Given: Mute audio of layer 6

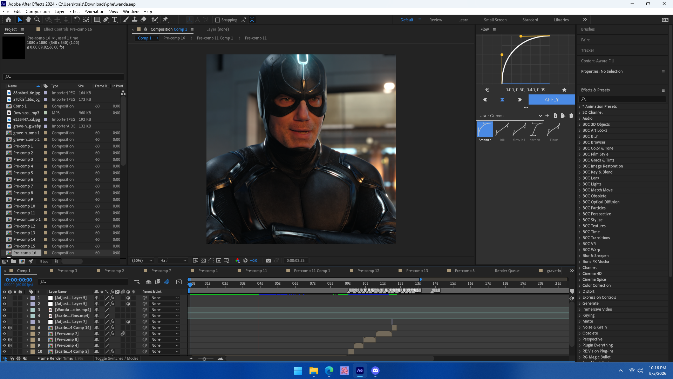Looking at the screenshot, I should 10,328.
